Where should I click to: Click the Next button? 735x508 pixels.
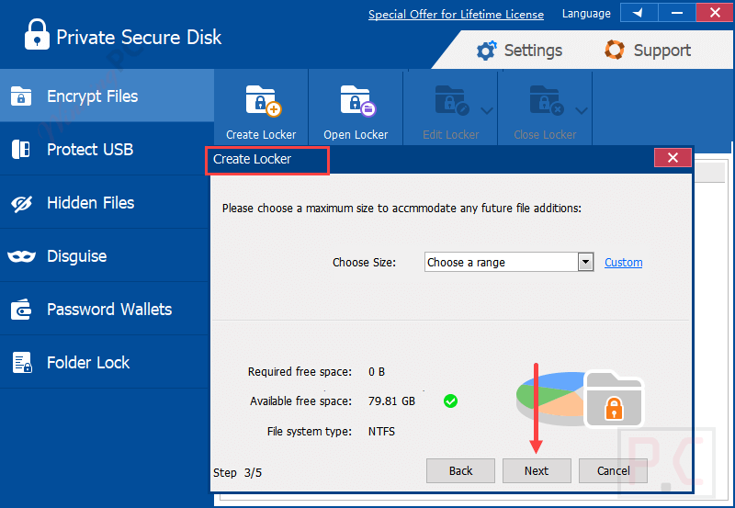(x=537, y=470)
